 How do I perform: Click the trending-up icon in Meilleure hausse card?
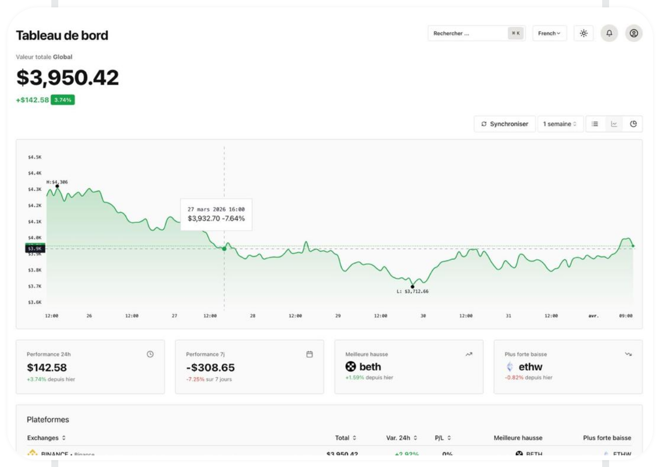[x=469, y=354]
